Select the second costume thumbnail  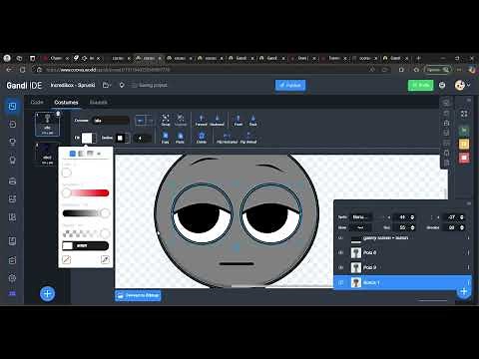click(x=47, y=155)
